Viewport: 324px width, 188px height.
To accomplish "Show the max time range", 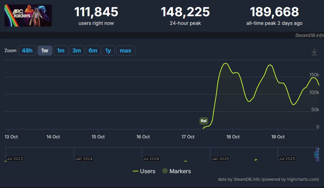I will 126,50.
